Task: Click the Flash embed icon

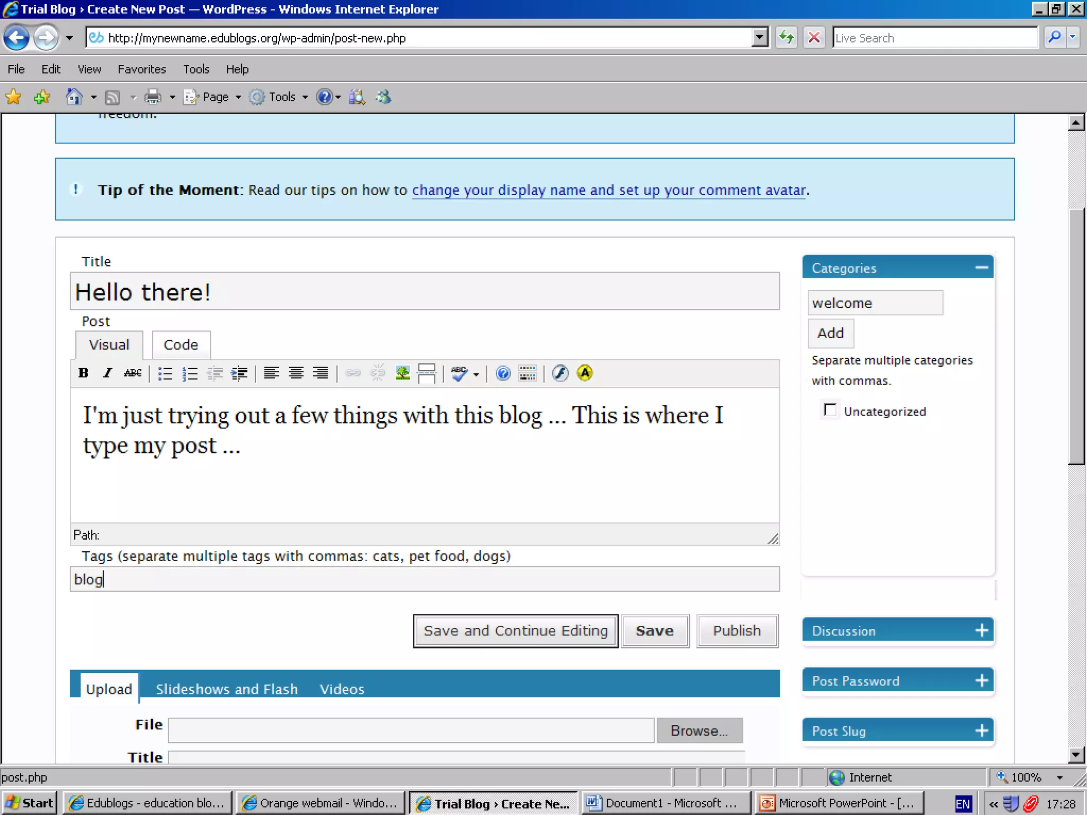Action: pos(560,373)
